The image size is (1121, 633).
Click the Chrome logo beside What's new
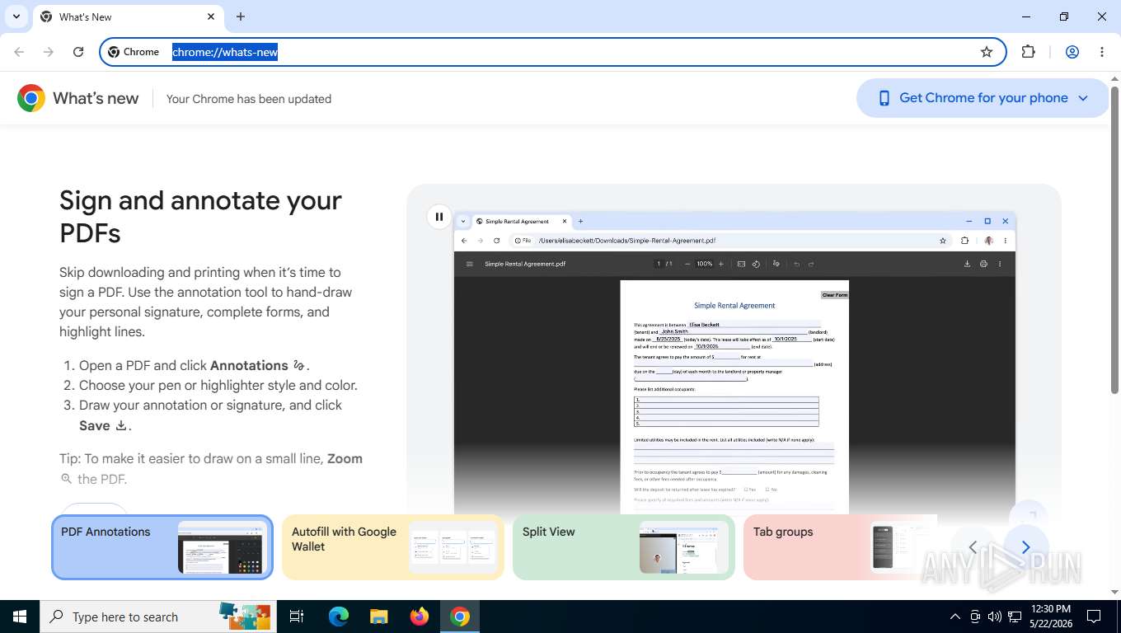pyautogui.click(x=31, y=98)
